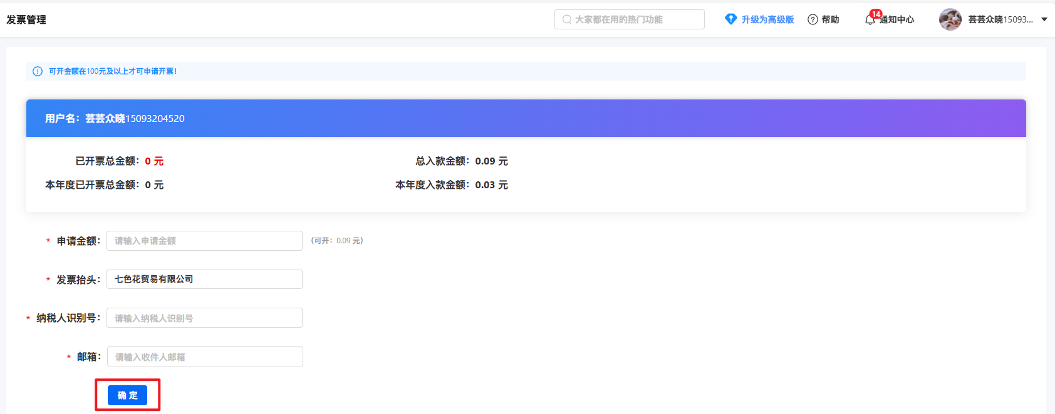The height and width of the screenshot is (414, 1055).
Task: Click the red 14 notification badge
Action: (x=876, y=14)
